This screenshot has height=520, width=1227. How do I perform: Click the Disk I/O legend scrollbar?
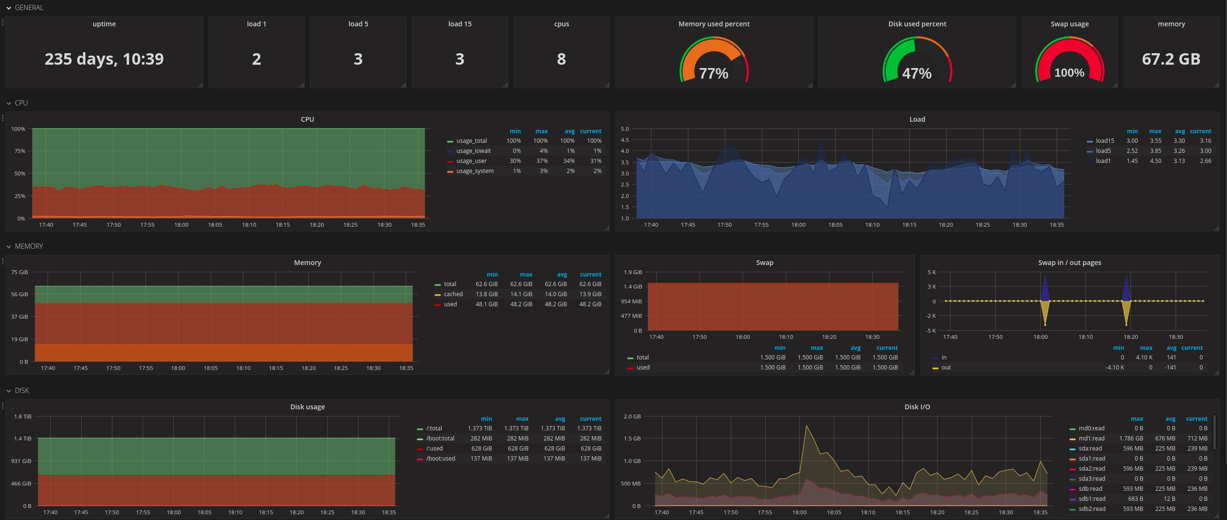[1214, 433]
